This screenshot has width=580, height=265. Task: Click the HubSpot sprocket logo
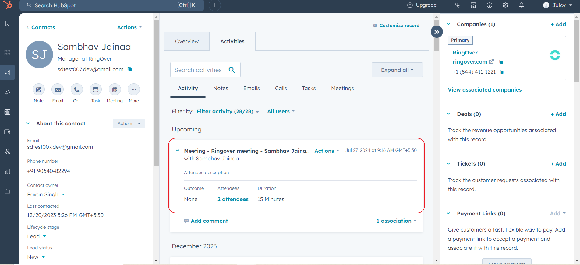tap(8, 5)
